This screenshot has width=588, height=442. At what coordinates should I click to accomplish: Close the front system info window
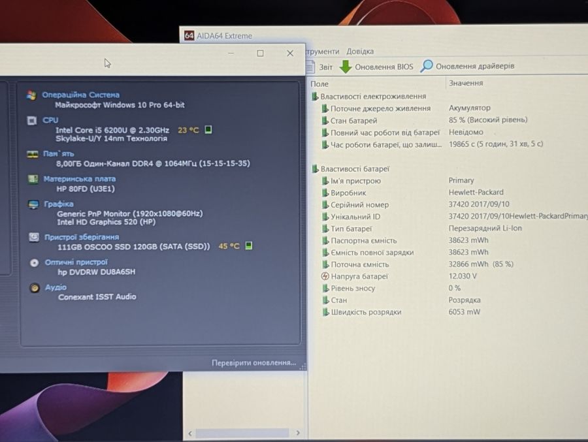click(x=290, y=54)
